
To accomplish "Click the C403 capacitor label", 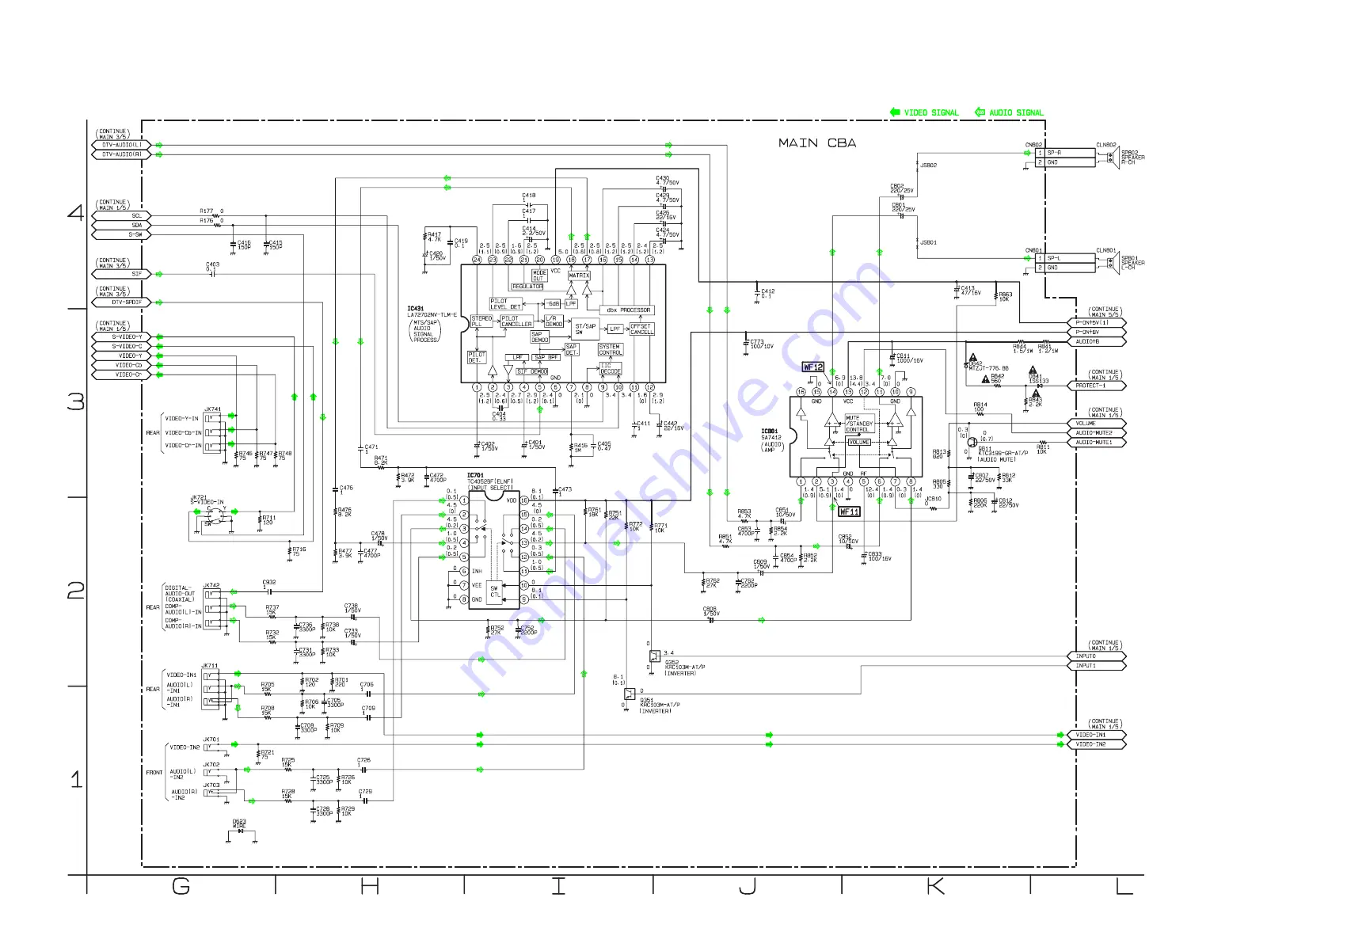I will [212, 265].
